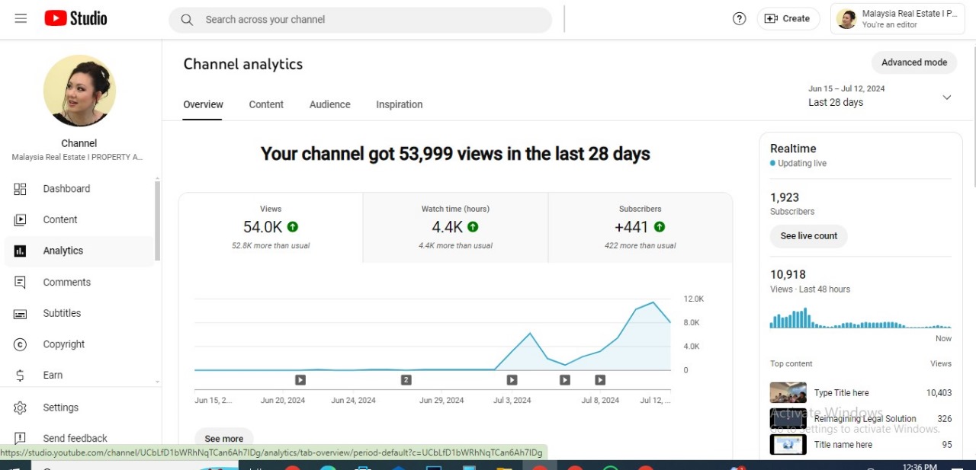Expand the Last 28 days date range dropdown
The width and height of the screenshot is (976, 470).
pyautogui.click(x=881, y=97)
